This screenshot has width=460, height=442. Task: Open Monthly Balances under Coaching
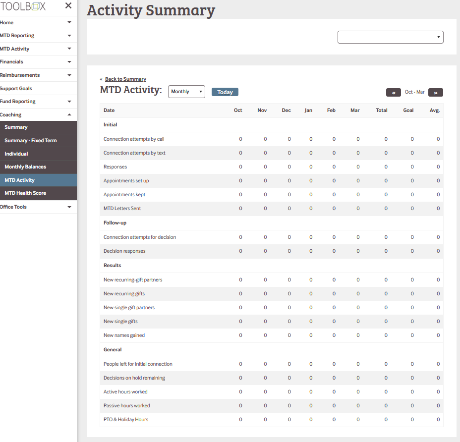tap(25, 167)
